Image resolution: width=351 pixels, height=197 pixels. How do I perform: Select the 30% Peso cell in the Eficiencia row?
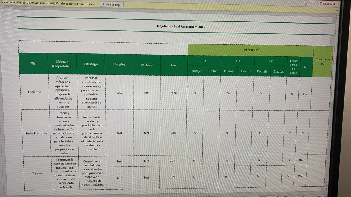click(x=173, y=93)
